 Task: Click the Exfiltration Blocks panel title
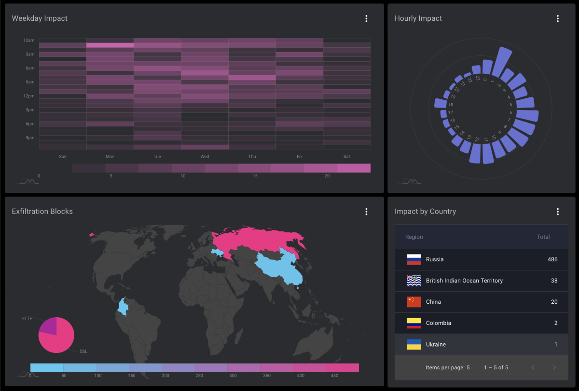(42, 211)
